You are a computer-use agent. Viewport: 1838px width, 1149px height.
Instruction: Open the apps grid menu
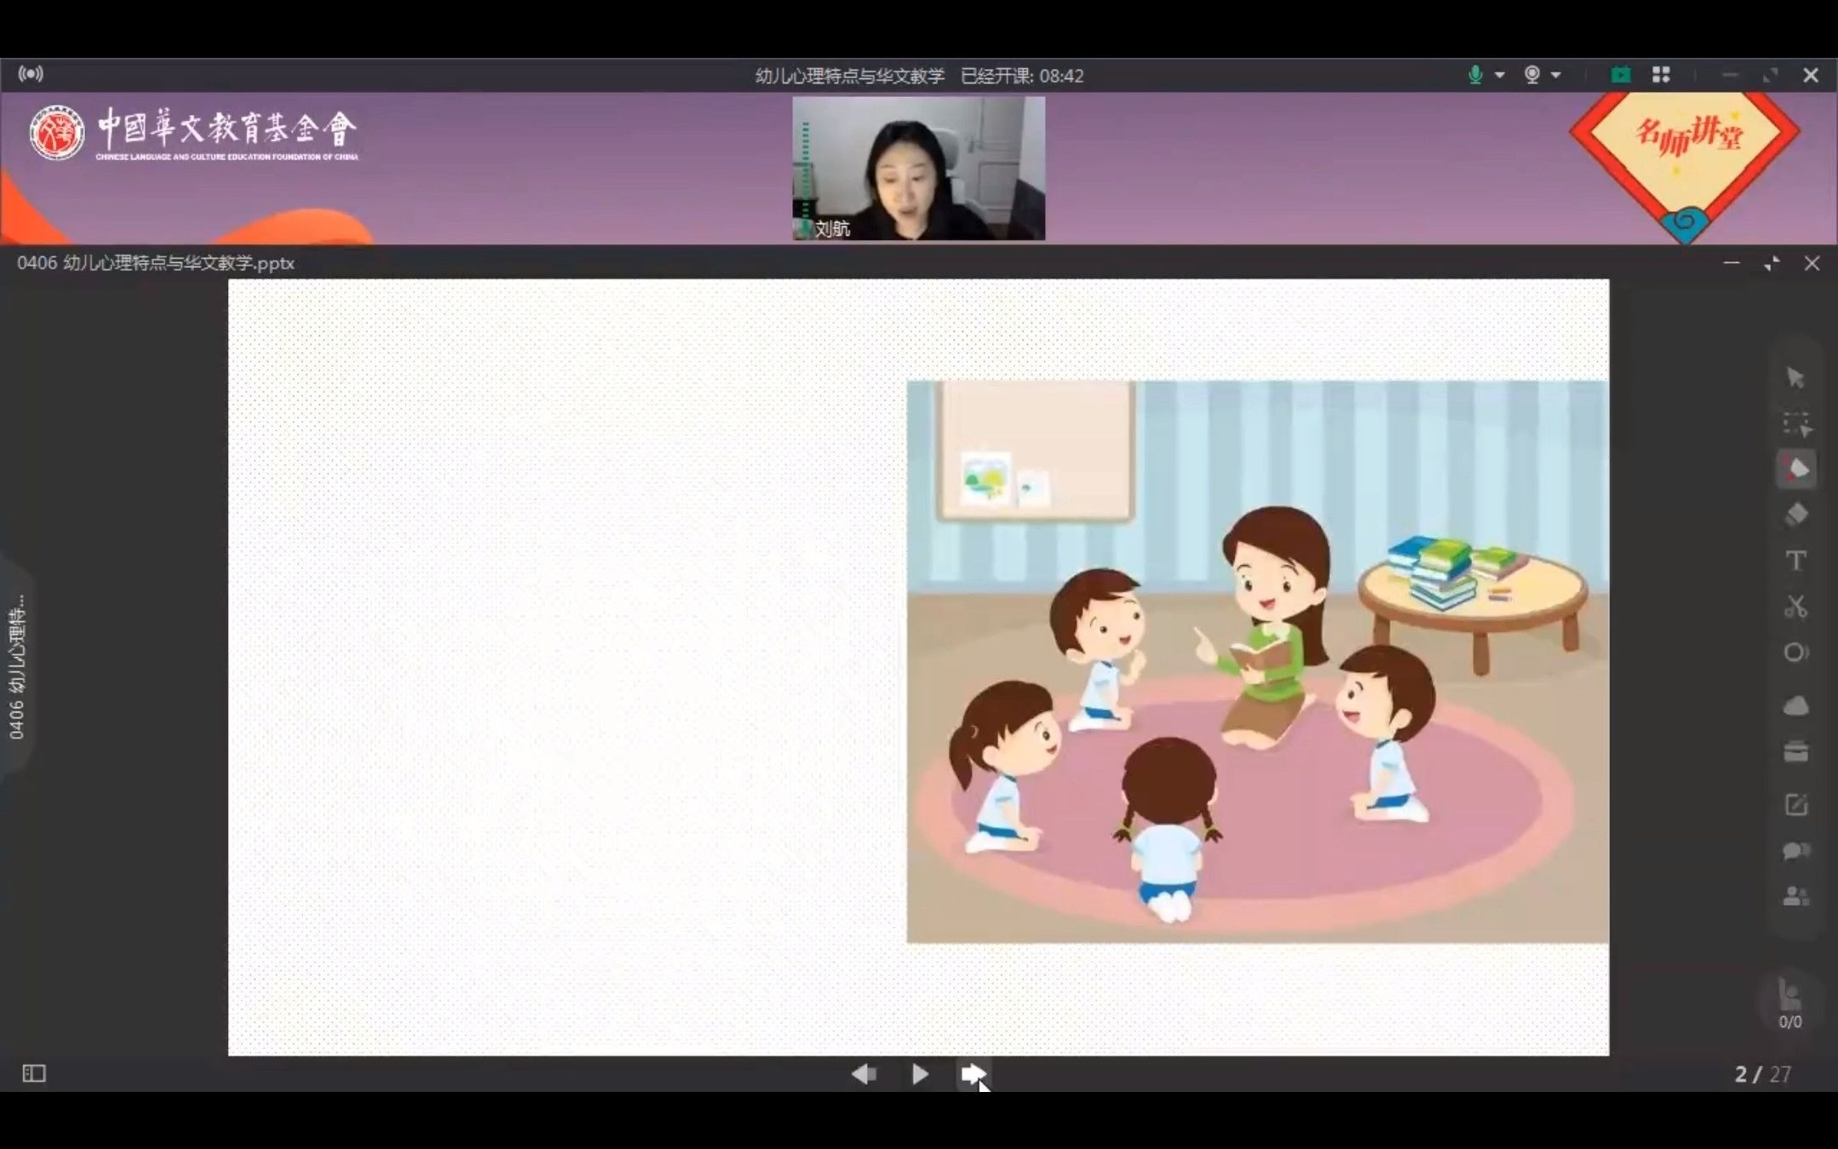click(x=1661, y=75)
